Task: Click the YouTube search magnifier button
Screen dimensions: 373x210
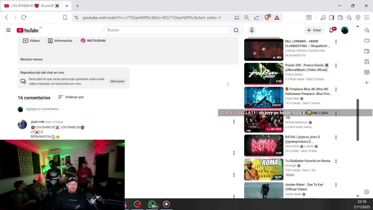Action: tap(236, 30)
